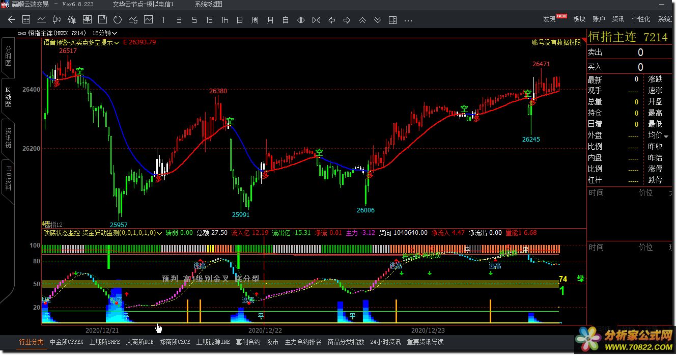This screenshot has width=677, height=355.
Task: Switch to the F10资料 side tab
Action: [8, 178]
